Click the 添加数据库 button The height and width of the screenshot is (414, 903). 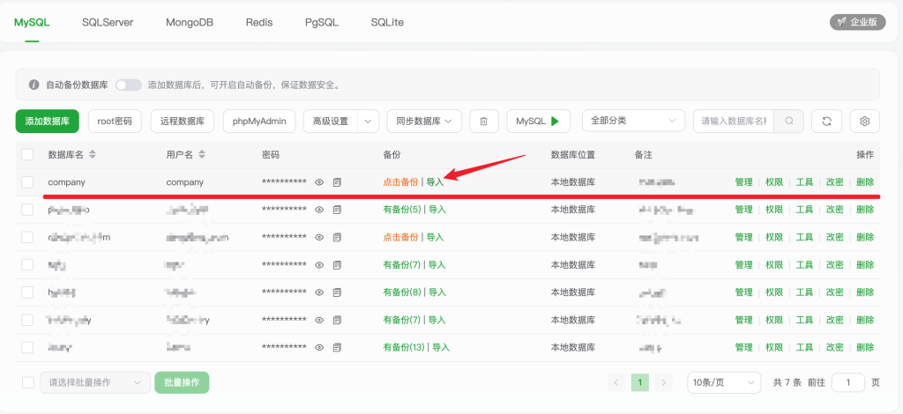coord(48,122)
